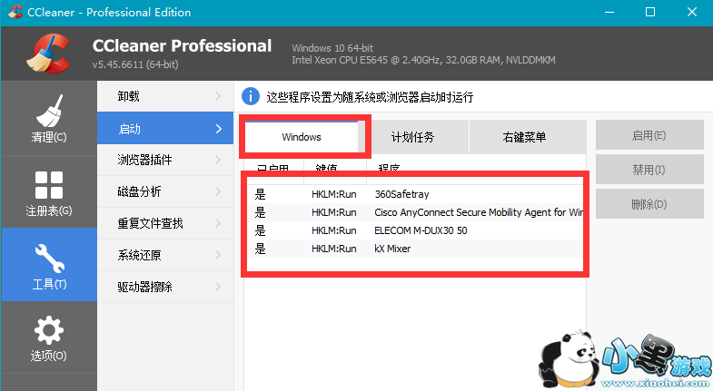Click HKLM:Run key of Cisco AnyConnect row
Screen dimensions: 713x391
[x=333, y=212]
